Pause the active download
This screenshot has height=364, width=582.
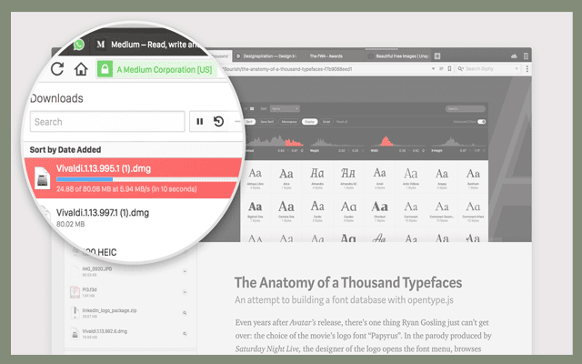(199, 121)
